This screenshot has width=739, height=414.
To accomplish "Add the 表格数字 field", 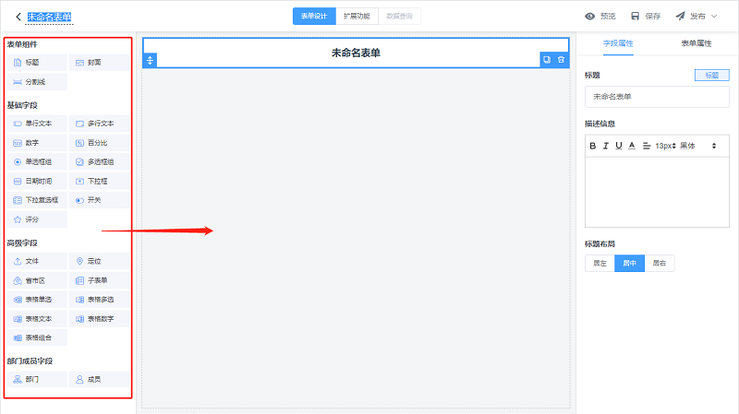I will (x=100, y=319).
